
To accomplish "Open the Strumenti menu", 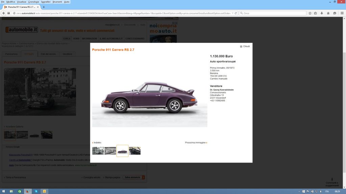I will (57, 2).
